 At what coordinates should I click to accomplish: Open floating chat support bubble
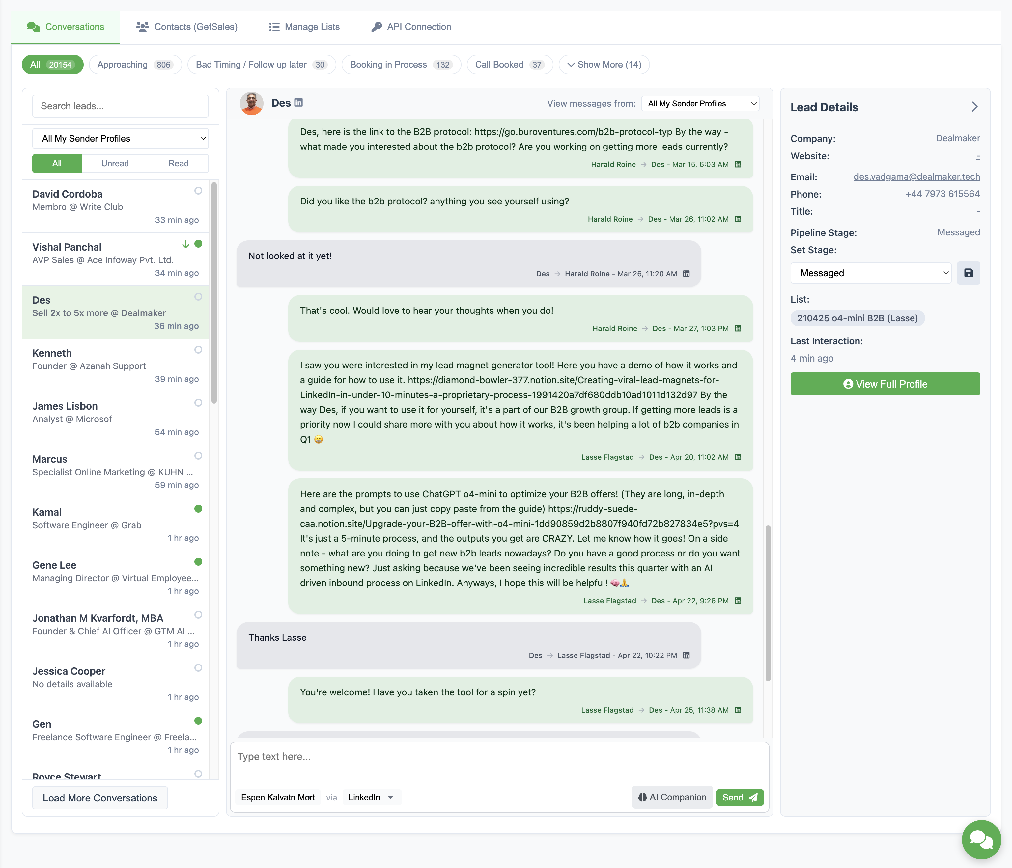[x=981, y=839]
